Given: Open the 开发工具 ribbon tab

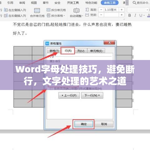Looking at the screenshot, I should (73, 3).
